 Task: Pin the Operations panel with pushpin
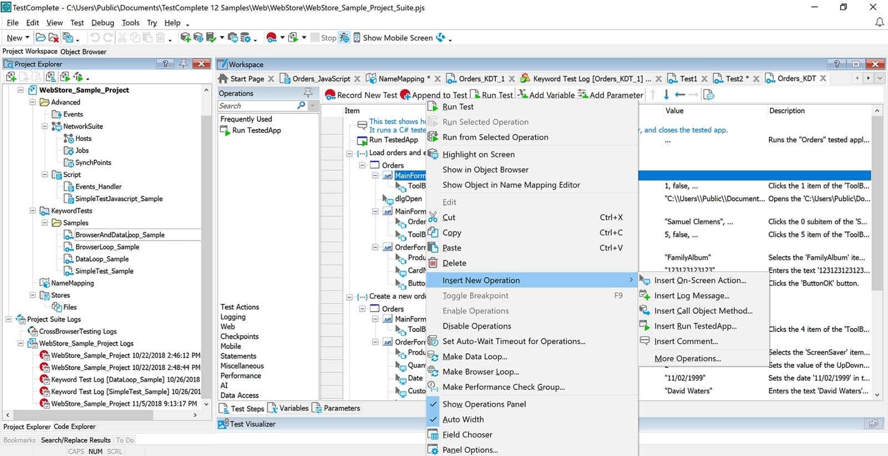click(307, 93)
